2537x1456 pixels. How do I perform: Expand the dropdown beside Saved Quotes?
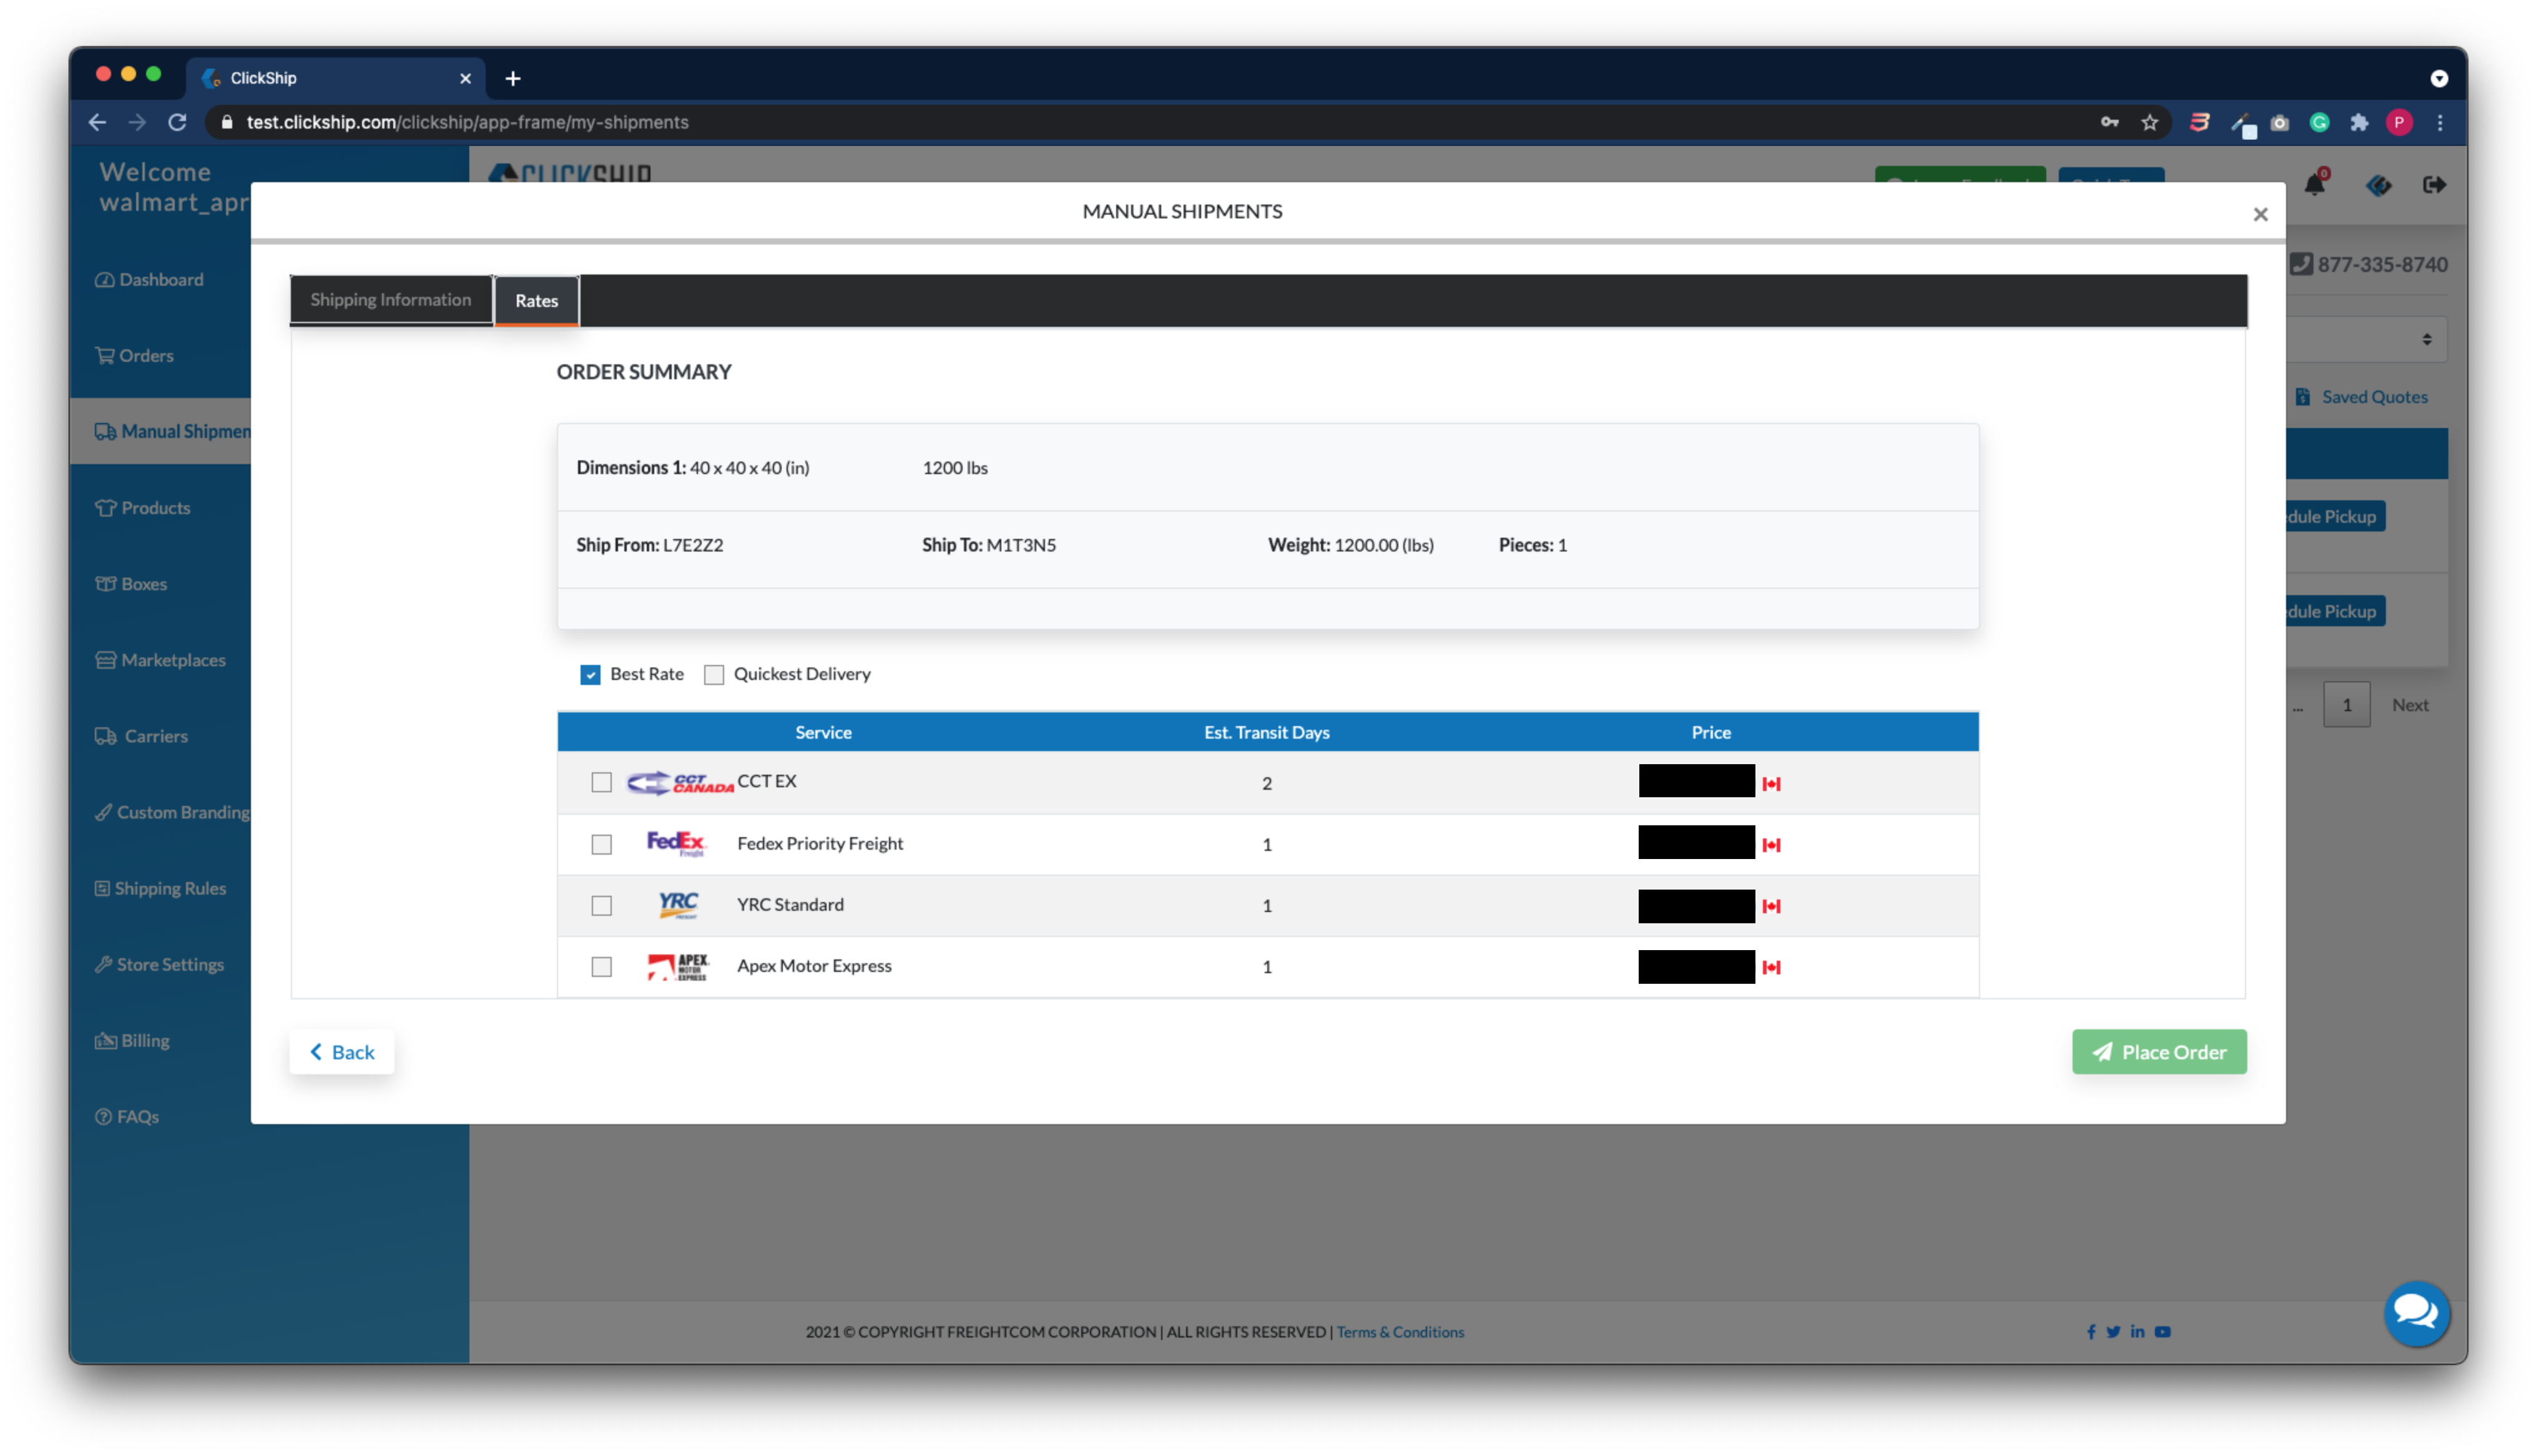coord(2426,340)
